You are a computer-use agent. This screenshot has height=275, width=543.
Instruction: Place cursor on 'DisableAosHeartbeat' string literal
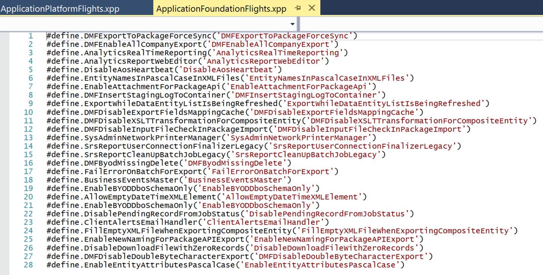tap(230, 70)
